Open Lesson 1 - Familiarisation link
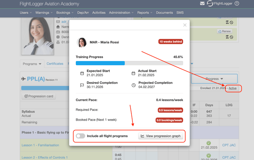This screenshot has width=254, height=160. (x=40, y=145)
